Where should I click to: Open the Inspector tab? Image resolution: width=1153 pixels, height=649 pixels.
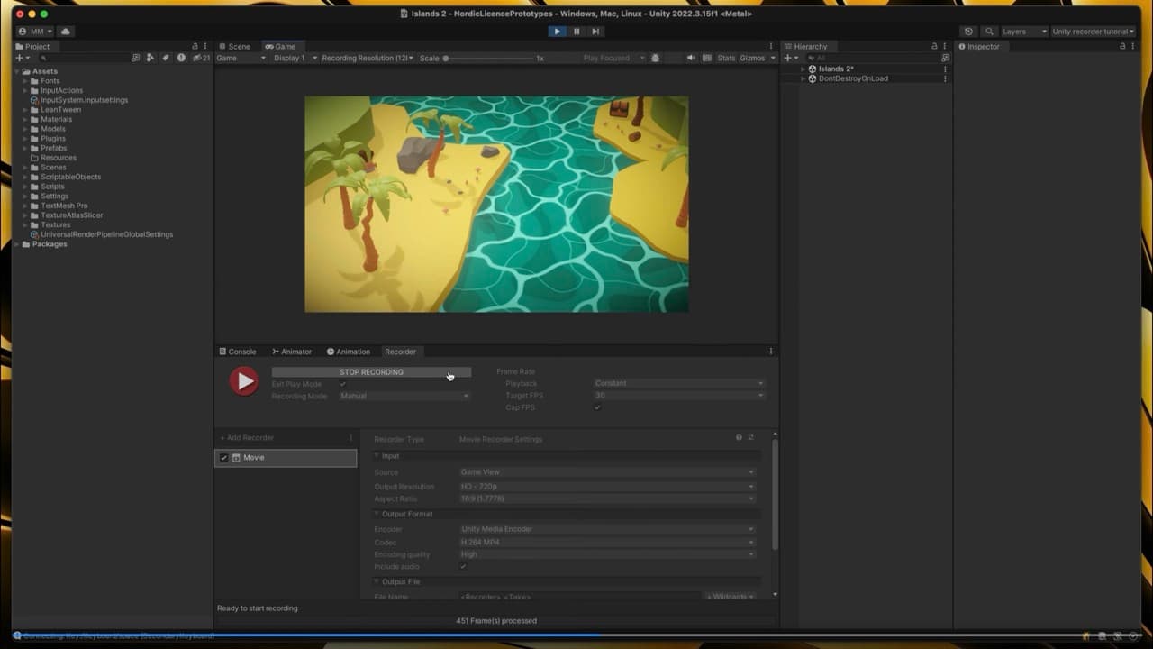click(978, 46)
